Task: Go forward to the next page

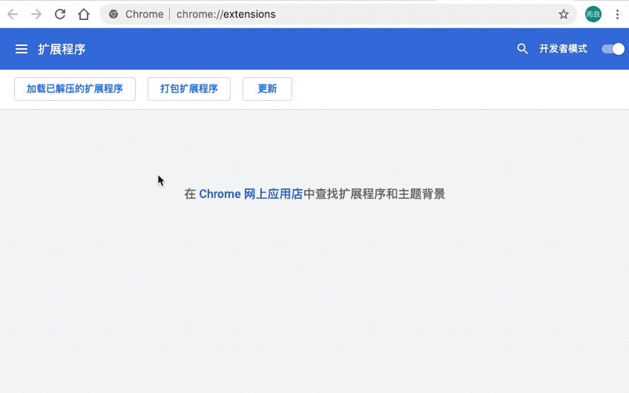Action: tap(36, 14)
